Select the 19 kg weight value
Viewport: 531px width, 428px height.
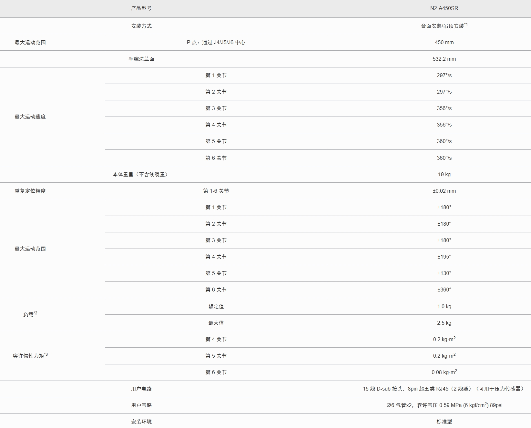tap(444, 174)
